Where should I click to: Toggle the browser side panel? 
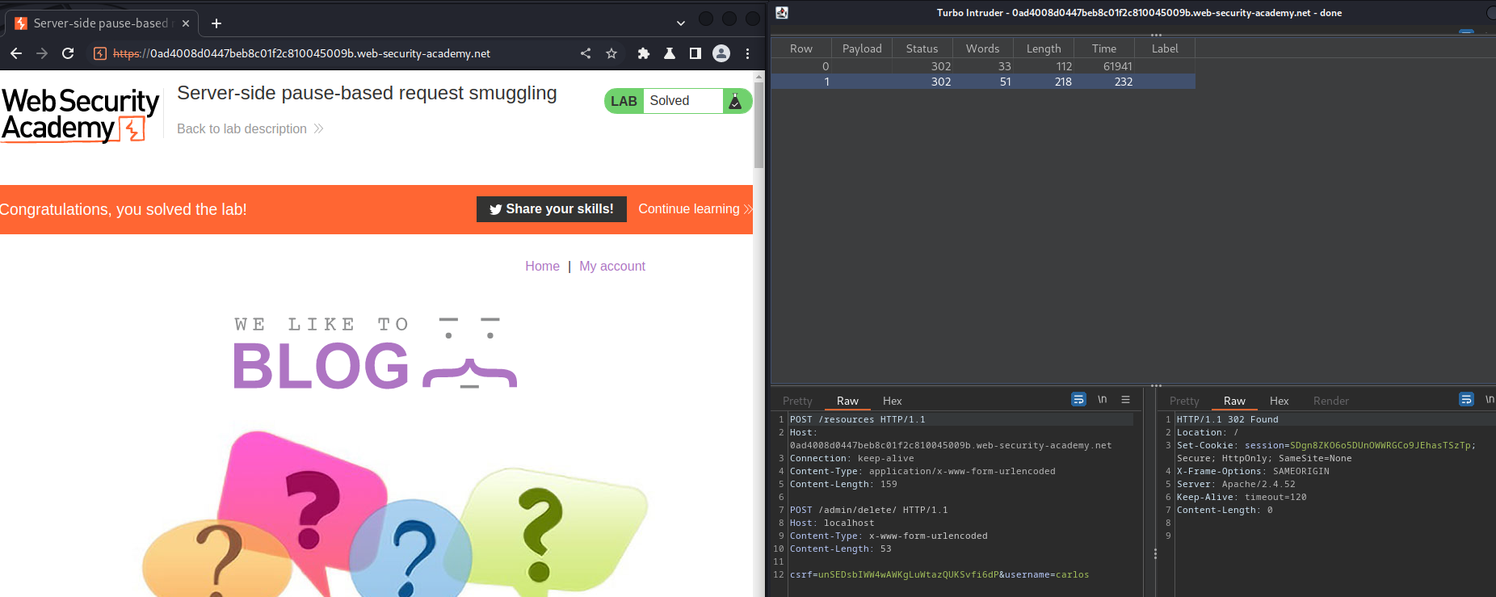[695, 53]
